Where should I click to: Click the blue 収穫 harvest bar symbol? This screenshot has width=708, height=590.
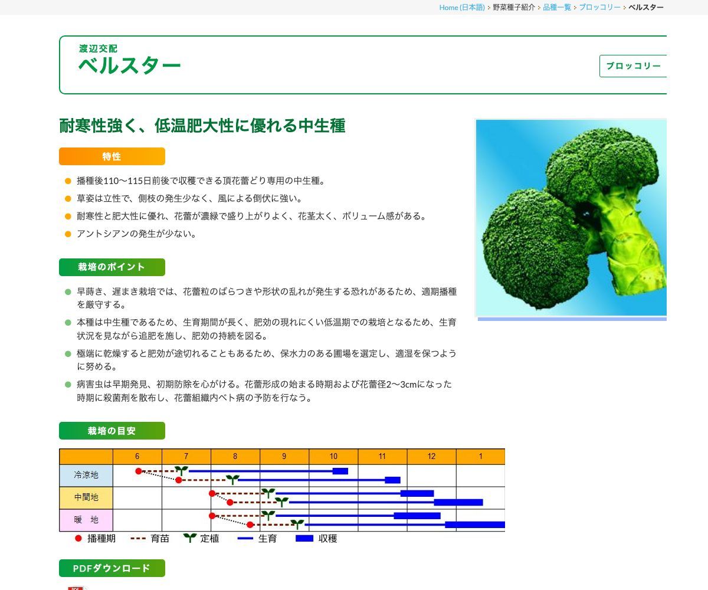click(305, 538)
